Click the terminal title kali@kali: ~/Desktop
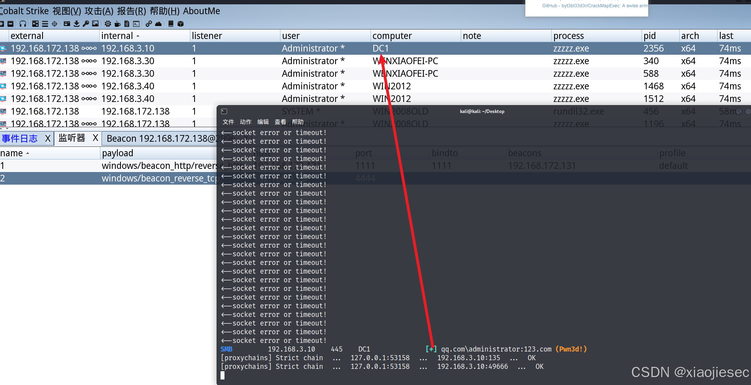The image size is (751, 385). pyautogui.click(x=482, y=111)
